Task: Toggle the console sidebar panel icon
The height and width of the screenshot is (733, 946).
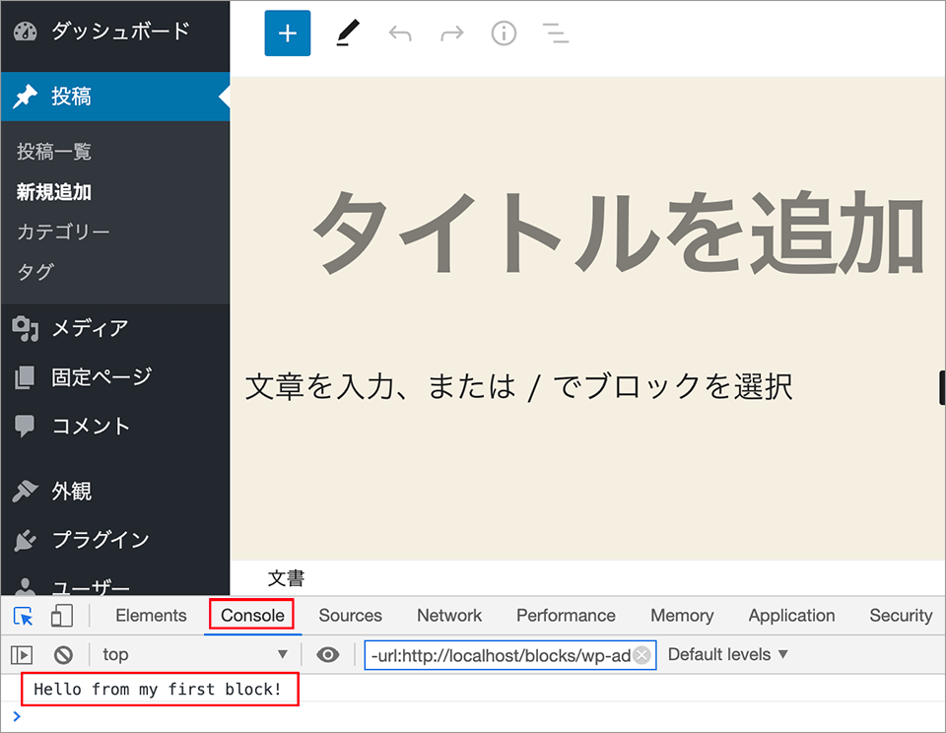Action: (22, 654)
